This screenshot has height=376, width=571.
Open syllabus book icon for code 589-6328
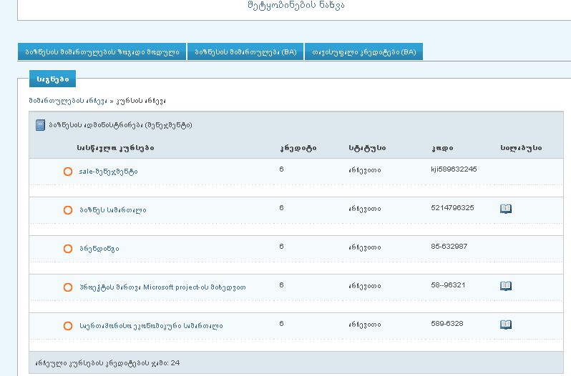click(x=506, y=325)
